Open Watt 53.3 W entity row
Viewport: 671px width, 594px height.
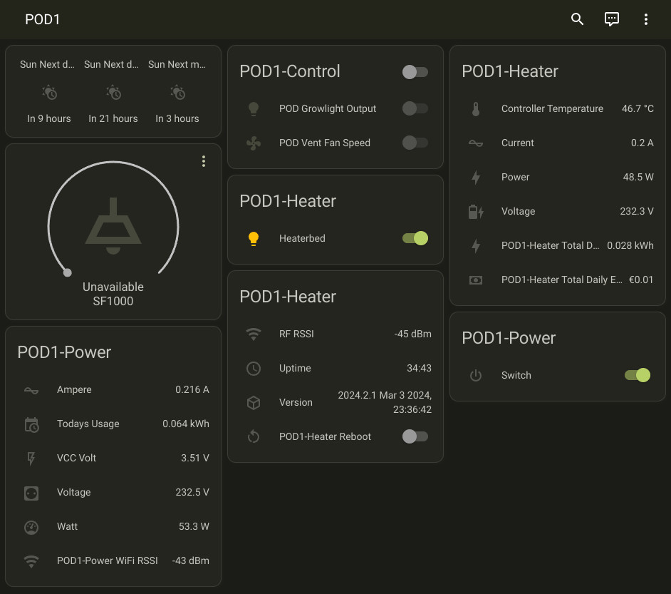[x=113, y=526]
